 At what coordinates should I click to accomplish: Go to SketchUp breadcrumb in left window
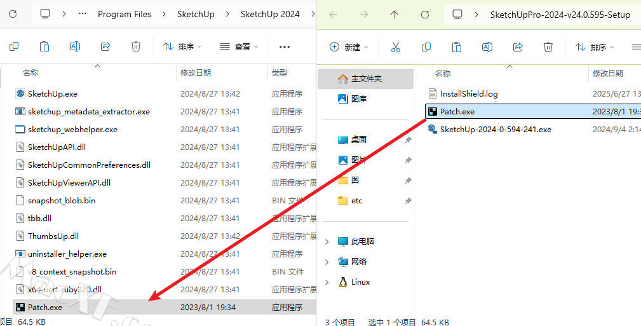196,14
